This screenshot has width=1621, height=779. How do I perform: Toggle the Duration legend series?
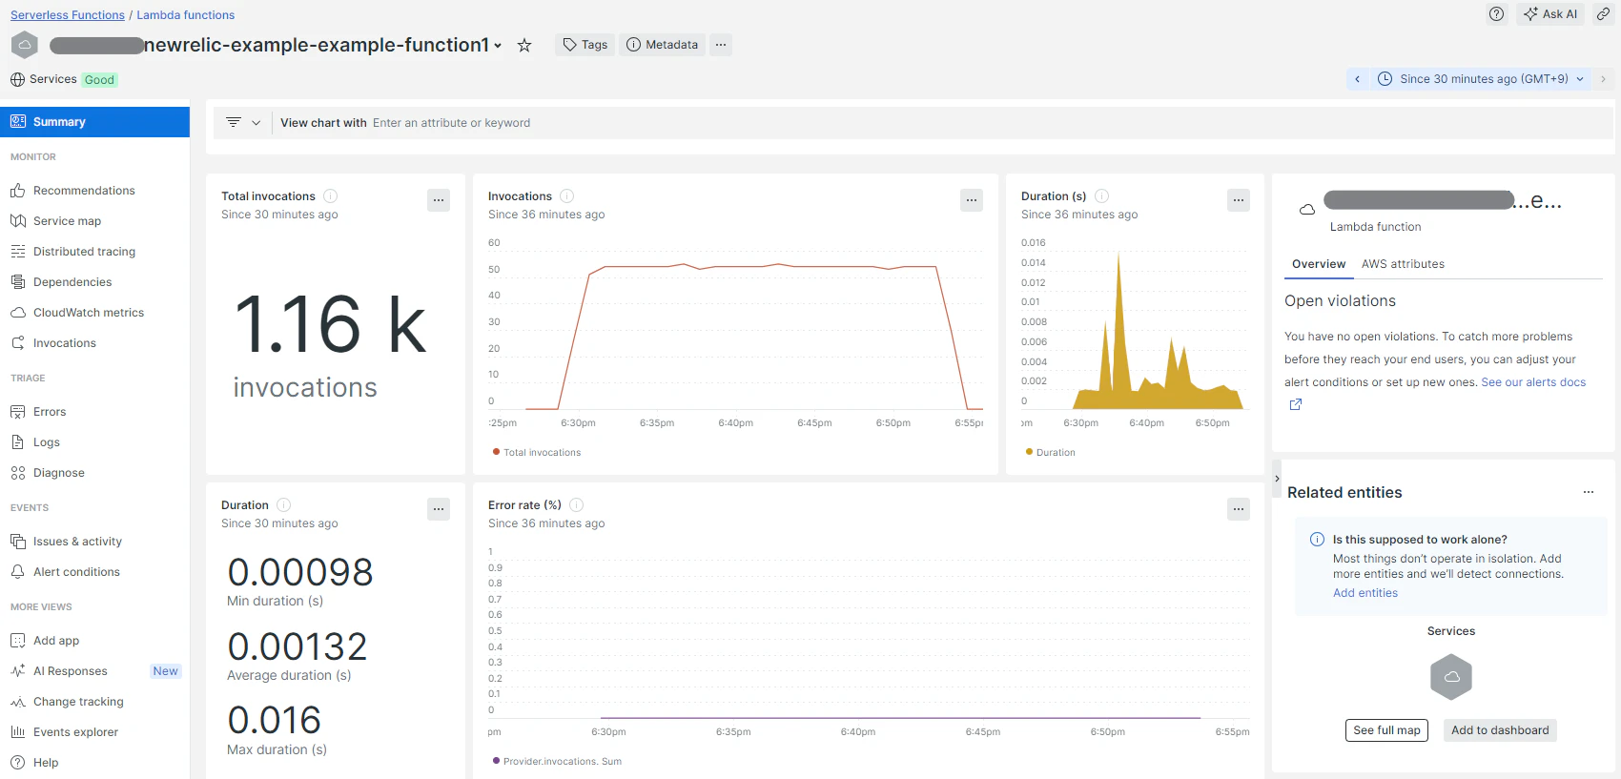(x=1051, y=453)
